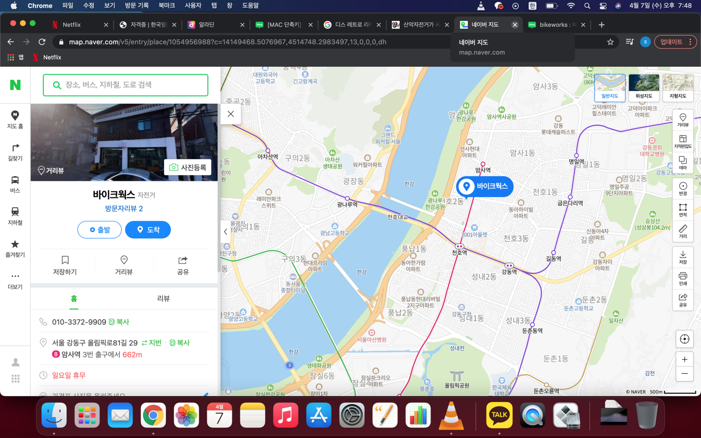Select the subway (지하철) sidebar icon
Viewport: 701px width, 438px height.
click(15, 216)
